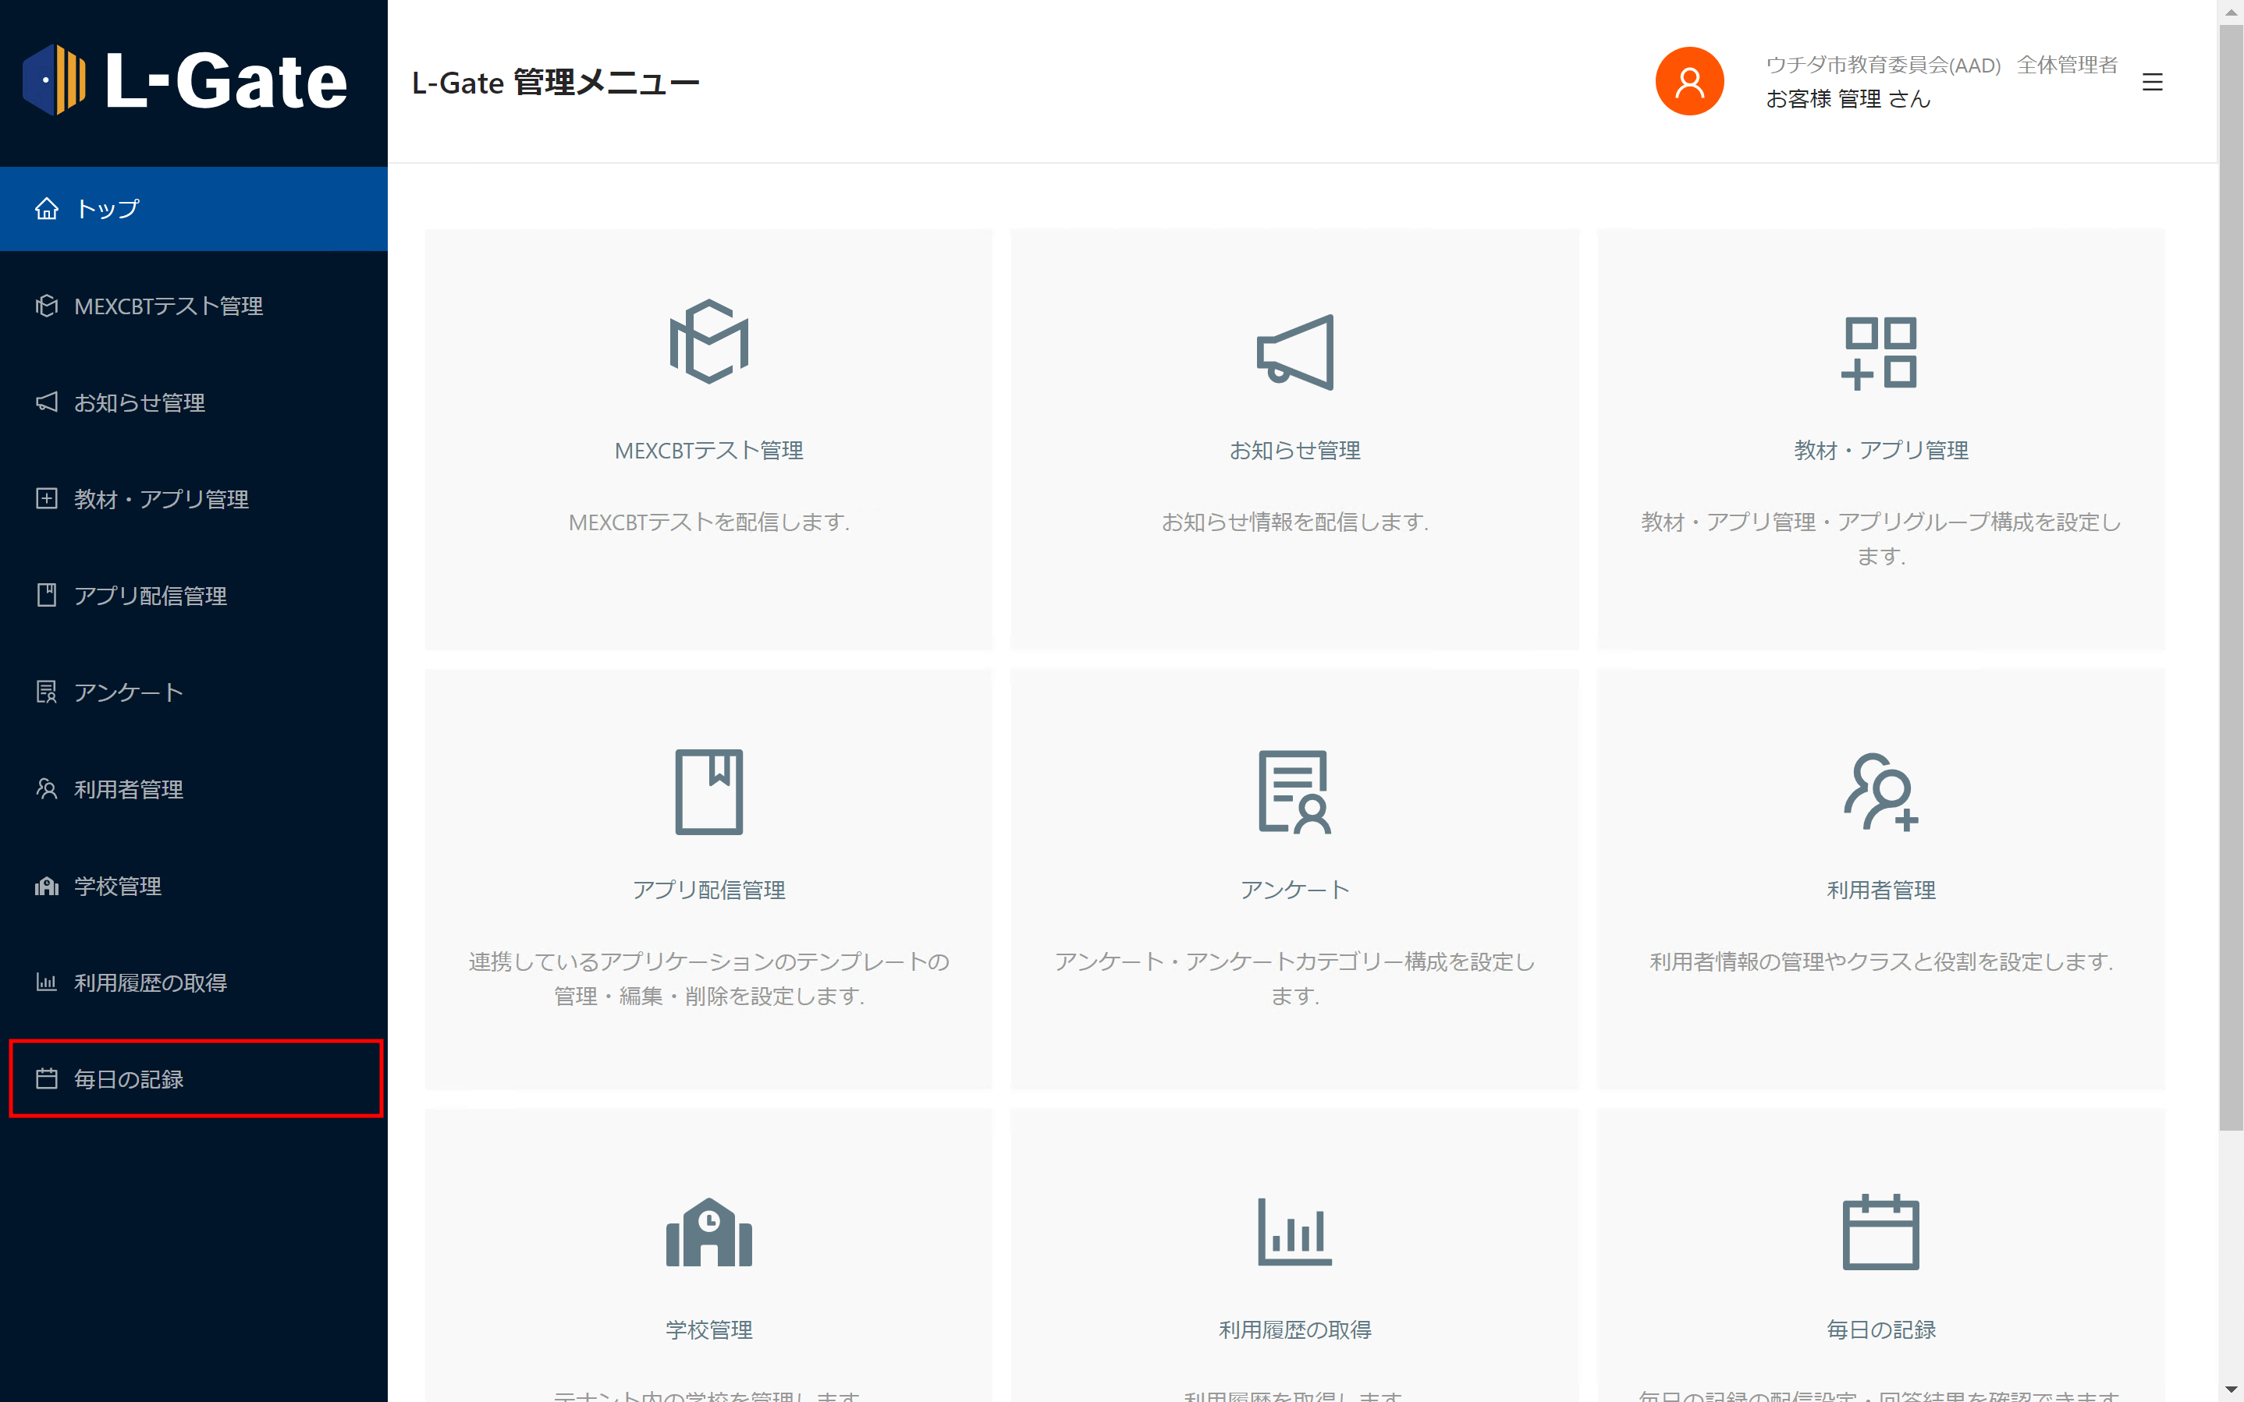2244x1402 pixels.
Task: Click the organization name ウチダ市教育委員会(AAD)
Action: 1882,65
